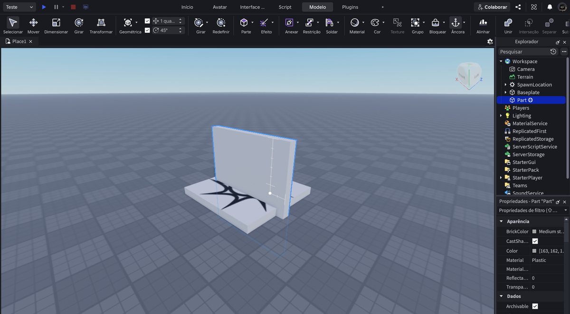Viewport: 570px width, 314px height.
Task: Click the view orientation cube
Action: [x=469, y=76]
